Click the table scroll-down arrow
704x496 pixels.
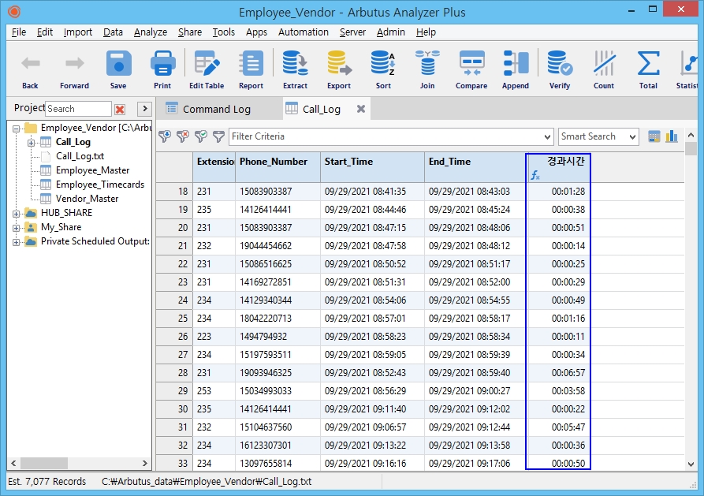coord(691,464)
